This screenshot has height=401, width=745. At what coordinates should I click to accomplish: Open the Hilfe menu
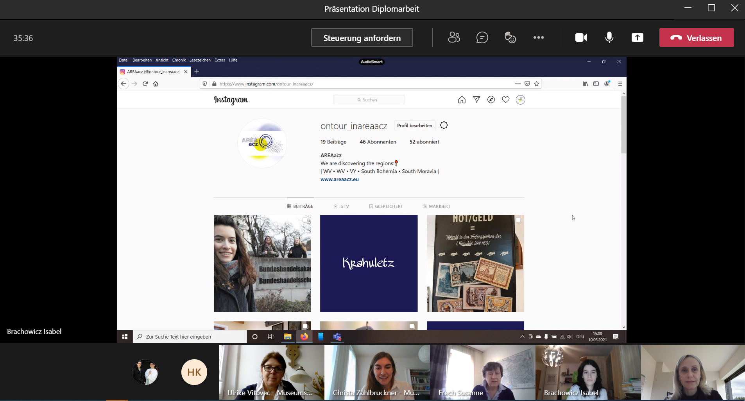coord(233,60)
